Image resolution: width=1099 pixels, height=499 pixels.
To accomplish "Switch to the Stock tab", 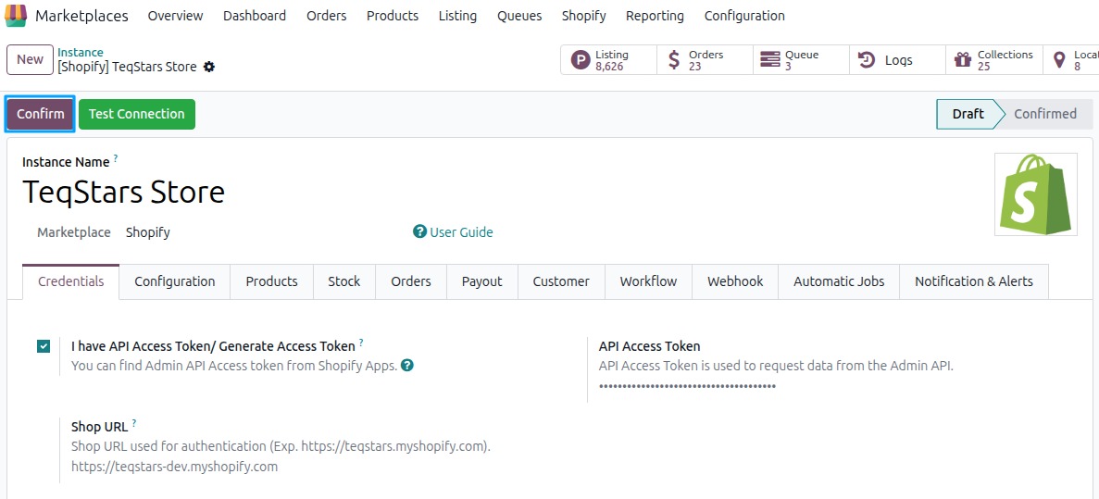I will (x=344, y=281).
